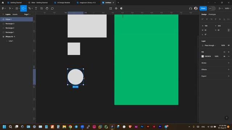This screenshot has width=232, height=130.
Task: Select the Move tool
Action: [x=10, y=8]
